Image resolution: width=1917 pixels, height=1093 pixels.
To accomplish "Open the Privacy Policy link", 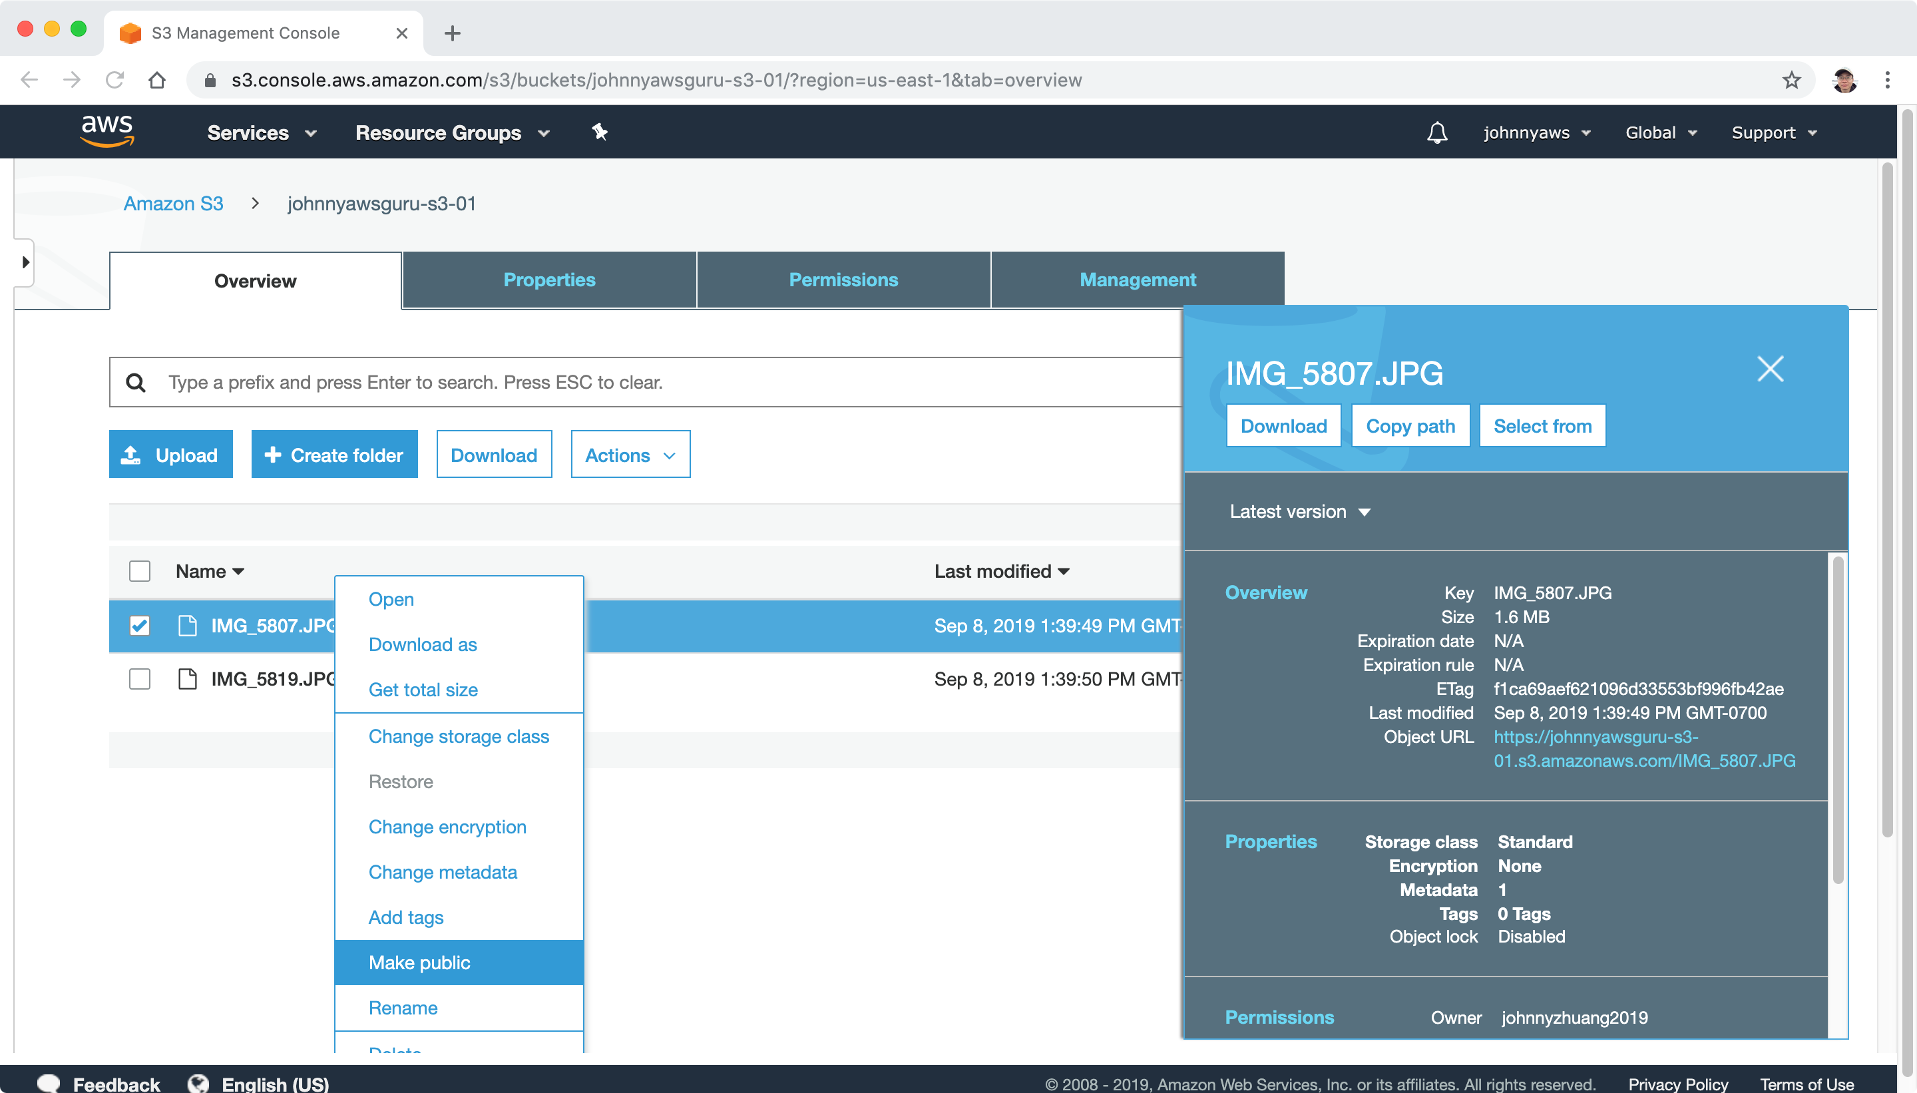I will coord(1677,1084).
